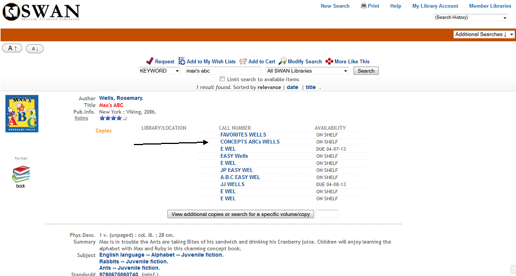Enable Limit search to available items
The image size is (516, 276).
click(x=222, y=79)
